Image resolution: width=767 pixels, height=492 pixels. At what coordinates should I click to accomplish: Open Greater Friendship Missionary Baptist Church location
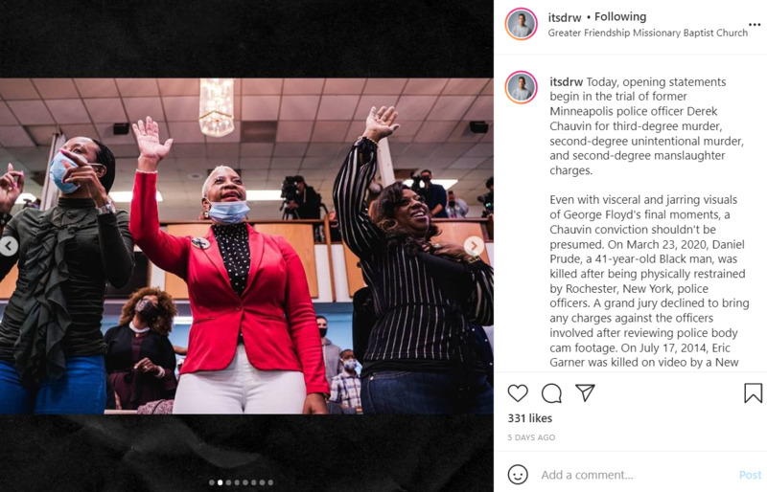click(x=648, y=33)
